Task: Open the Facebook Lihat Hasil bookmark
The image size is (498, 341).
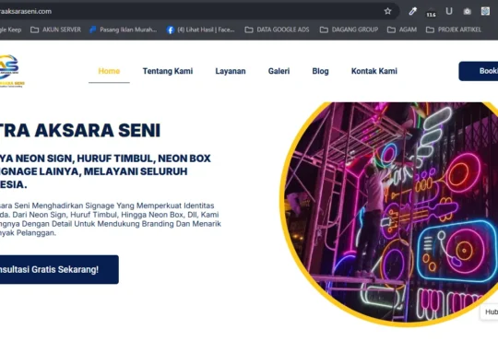Action: [x=201, y=29]
